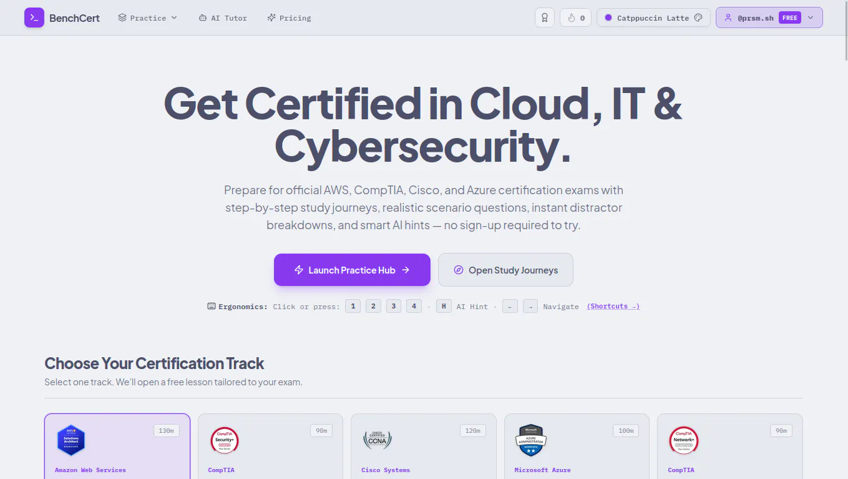Click the 130m duration tag

point(166,430)
